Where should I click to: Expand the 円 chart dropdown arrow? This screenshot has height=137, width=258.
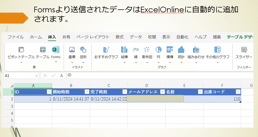pyautogui.click(x=159, y=62)
